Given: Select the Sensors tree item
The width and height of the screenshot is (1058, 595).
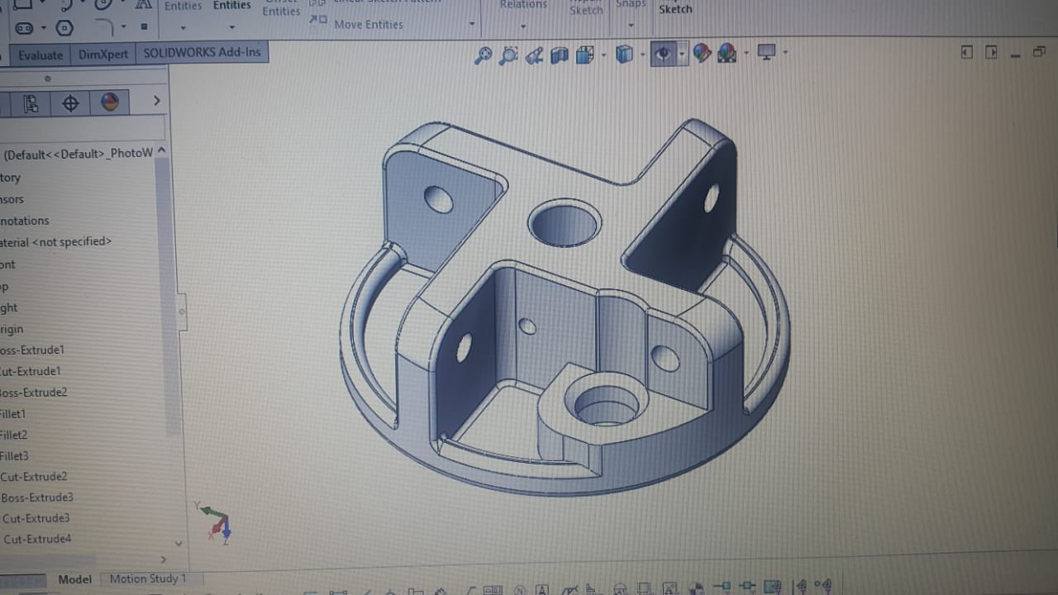Looking at the screenshot, I should [12, 199].
